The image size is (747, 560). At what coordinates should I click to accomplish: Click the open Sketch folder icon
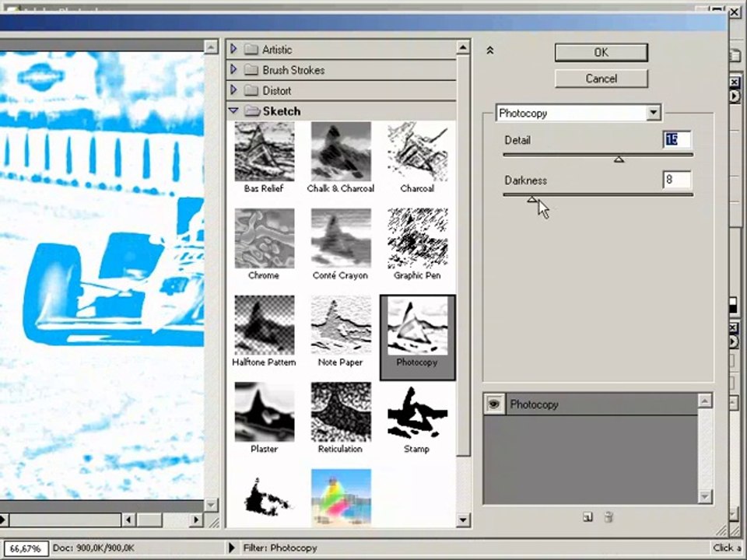[252, 111]
